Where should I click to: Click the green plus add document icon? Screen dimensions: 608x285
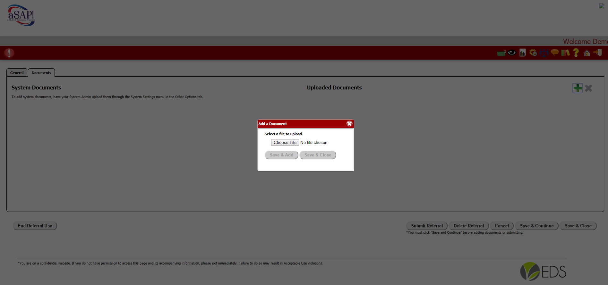coord(578,88)
